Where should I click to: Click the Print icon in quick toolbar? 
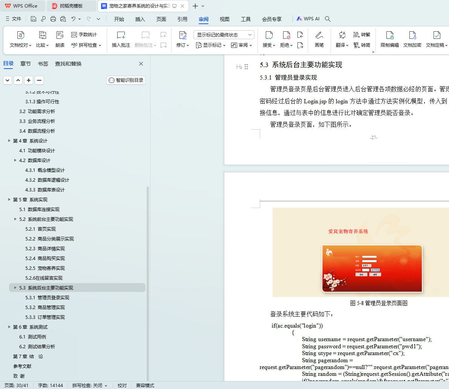pos(53,19)
